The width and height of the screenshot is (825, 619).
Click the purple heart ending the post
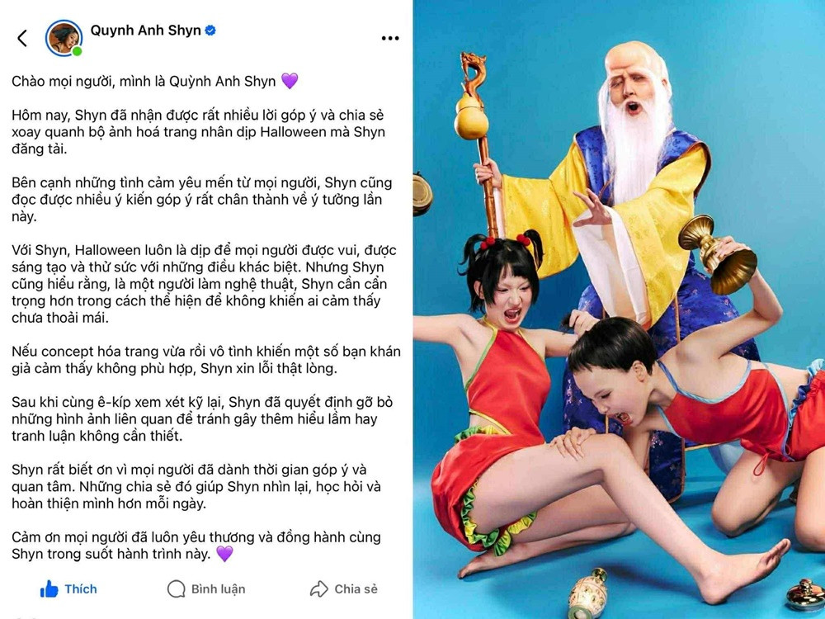pyautogui.click(x=224, y=554)
